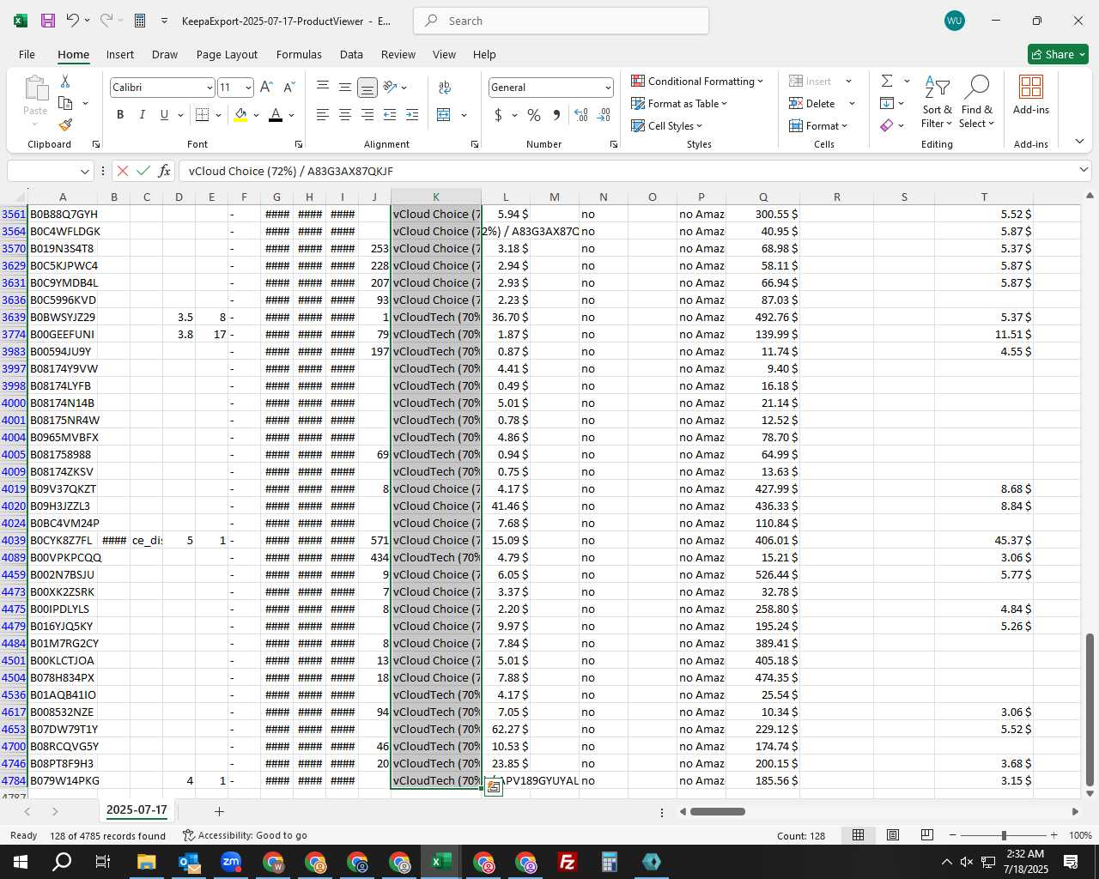Click the Increase Font Size icon
1099x879 pixels.
(266, 88)
